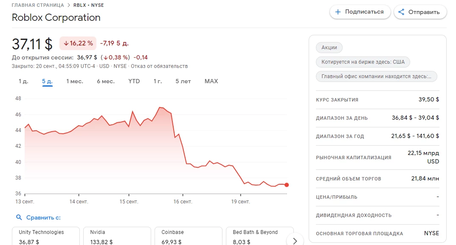
Task: Click the ЦЕНА/ПРИБЫЛЬ label
Action: point(336,197)
